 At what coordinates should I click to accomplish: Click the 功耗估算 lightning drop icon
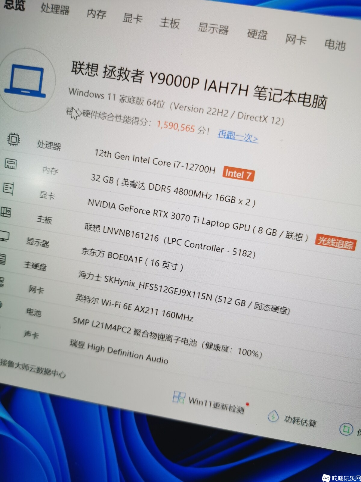point(273,416)
